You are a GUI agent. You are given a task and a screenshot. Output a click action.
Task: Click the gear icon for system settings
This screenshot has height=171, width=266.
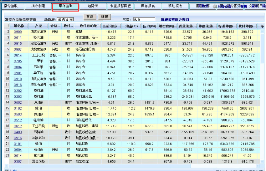[215, 7]
